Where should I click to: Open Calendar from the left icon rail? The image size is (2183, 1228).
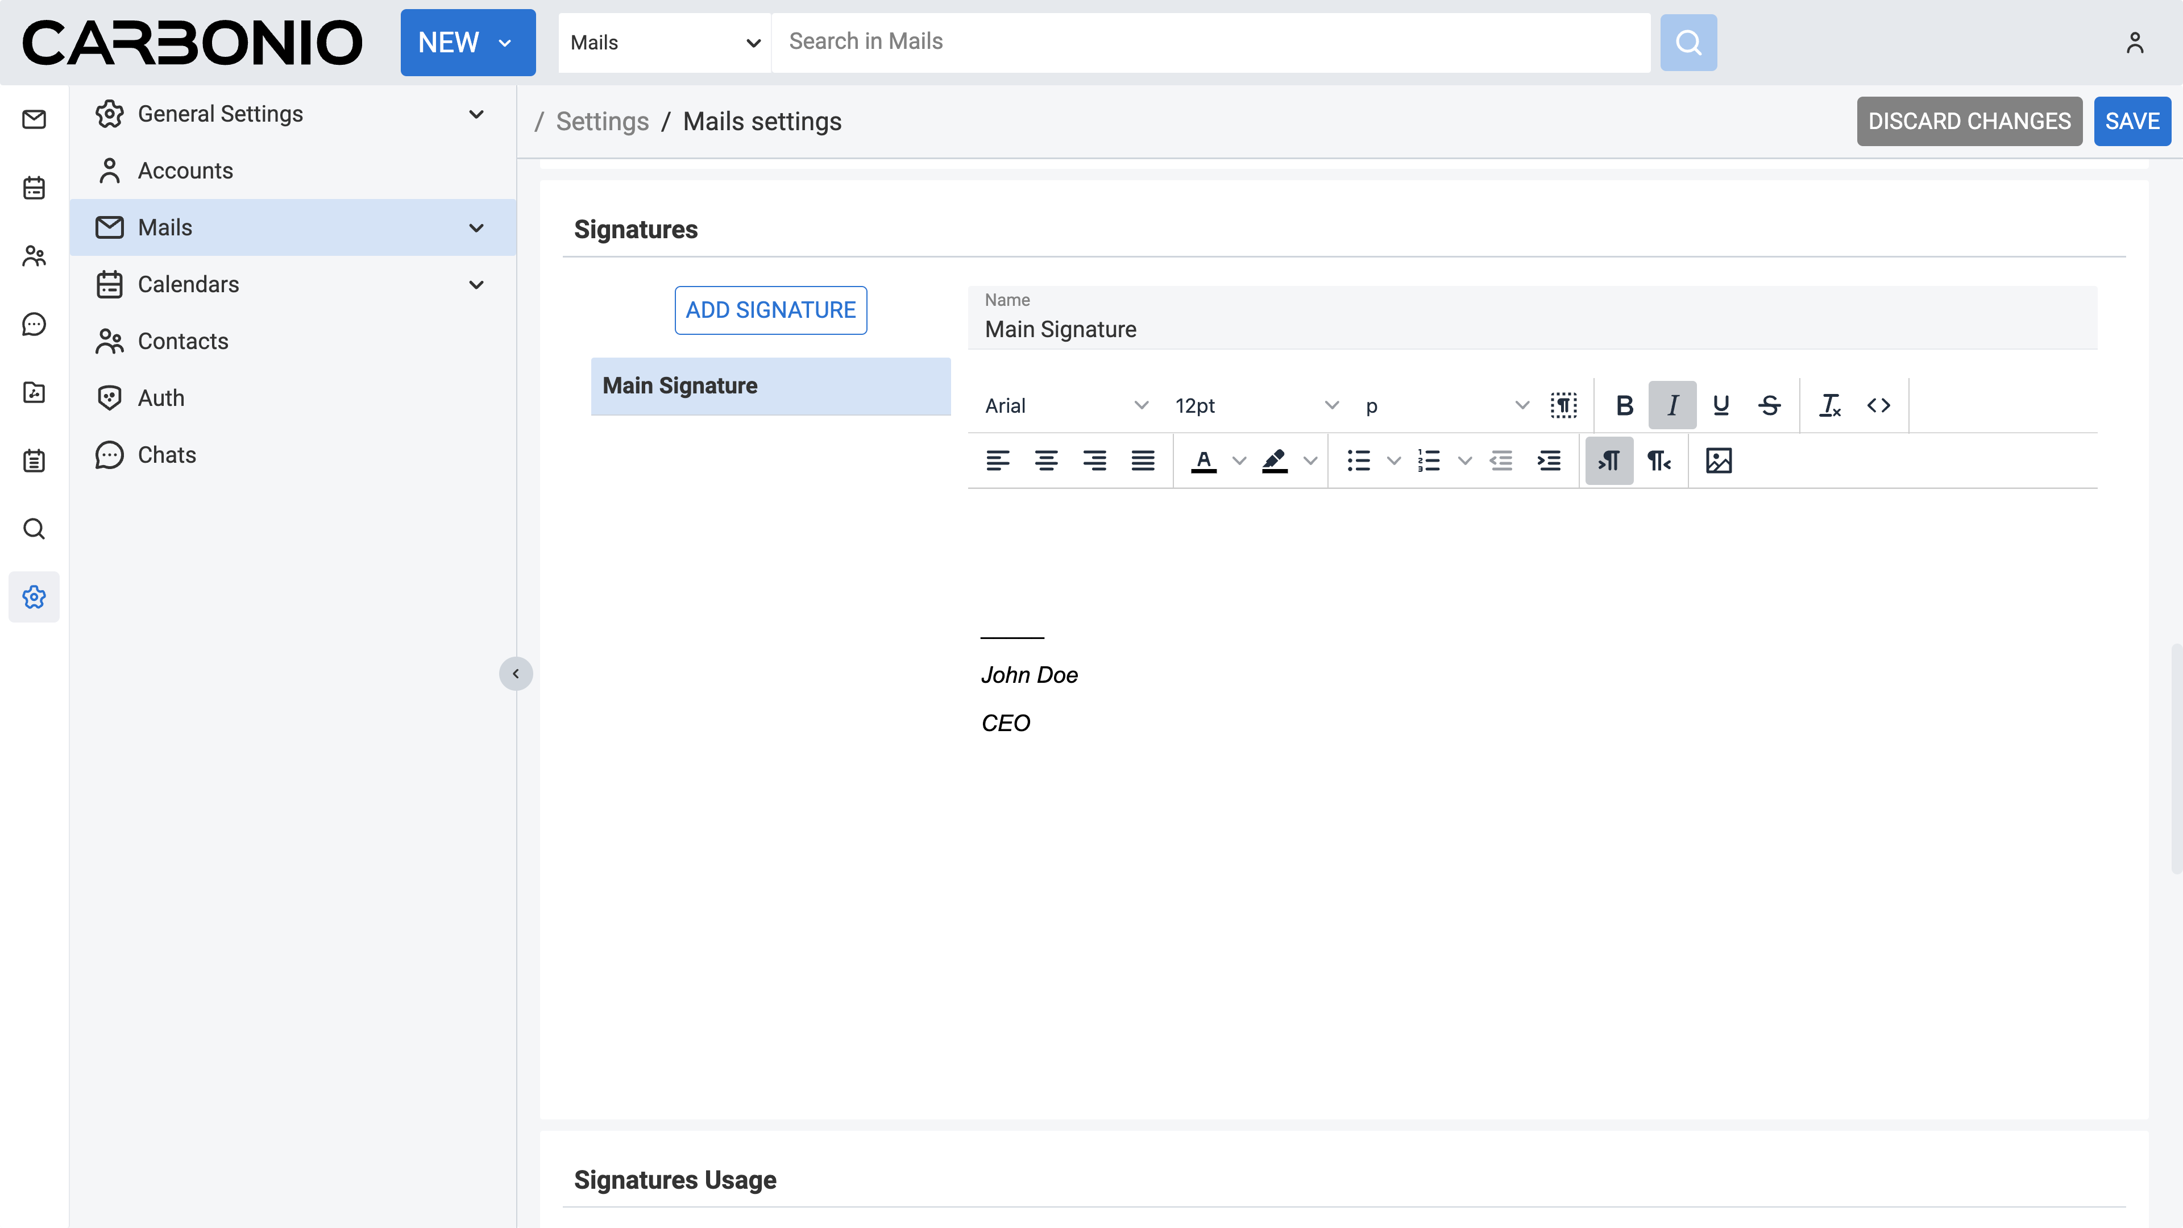coord(34,187)
